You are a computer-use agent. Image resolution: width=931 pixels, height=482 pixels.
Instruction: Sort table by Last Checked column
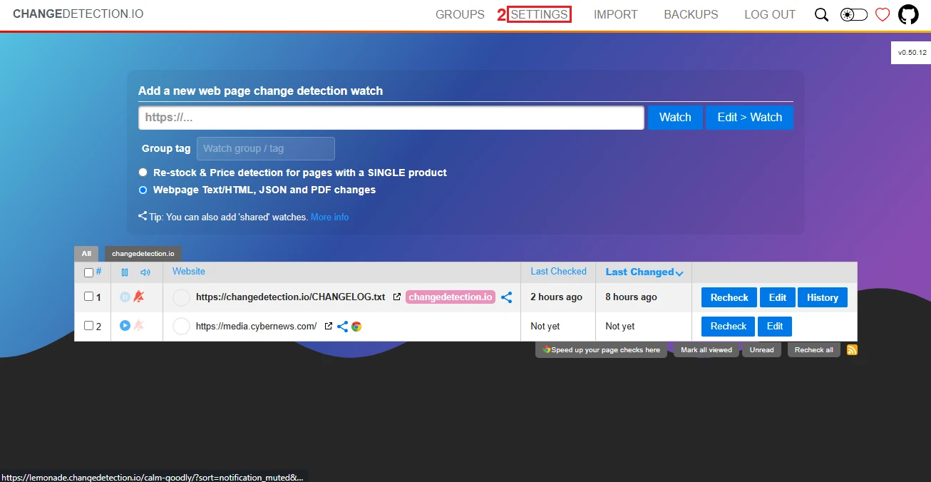point(558,272)
